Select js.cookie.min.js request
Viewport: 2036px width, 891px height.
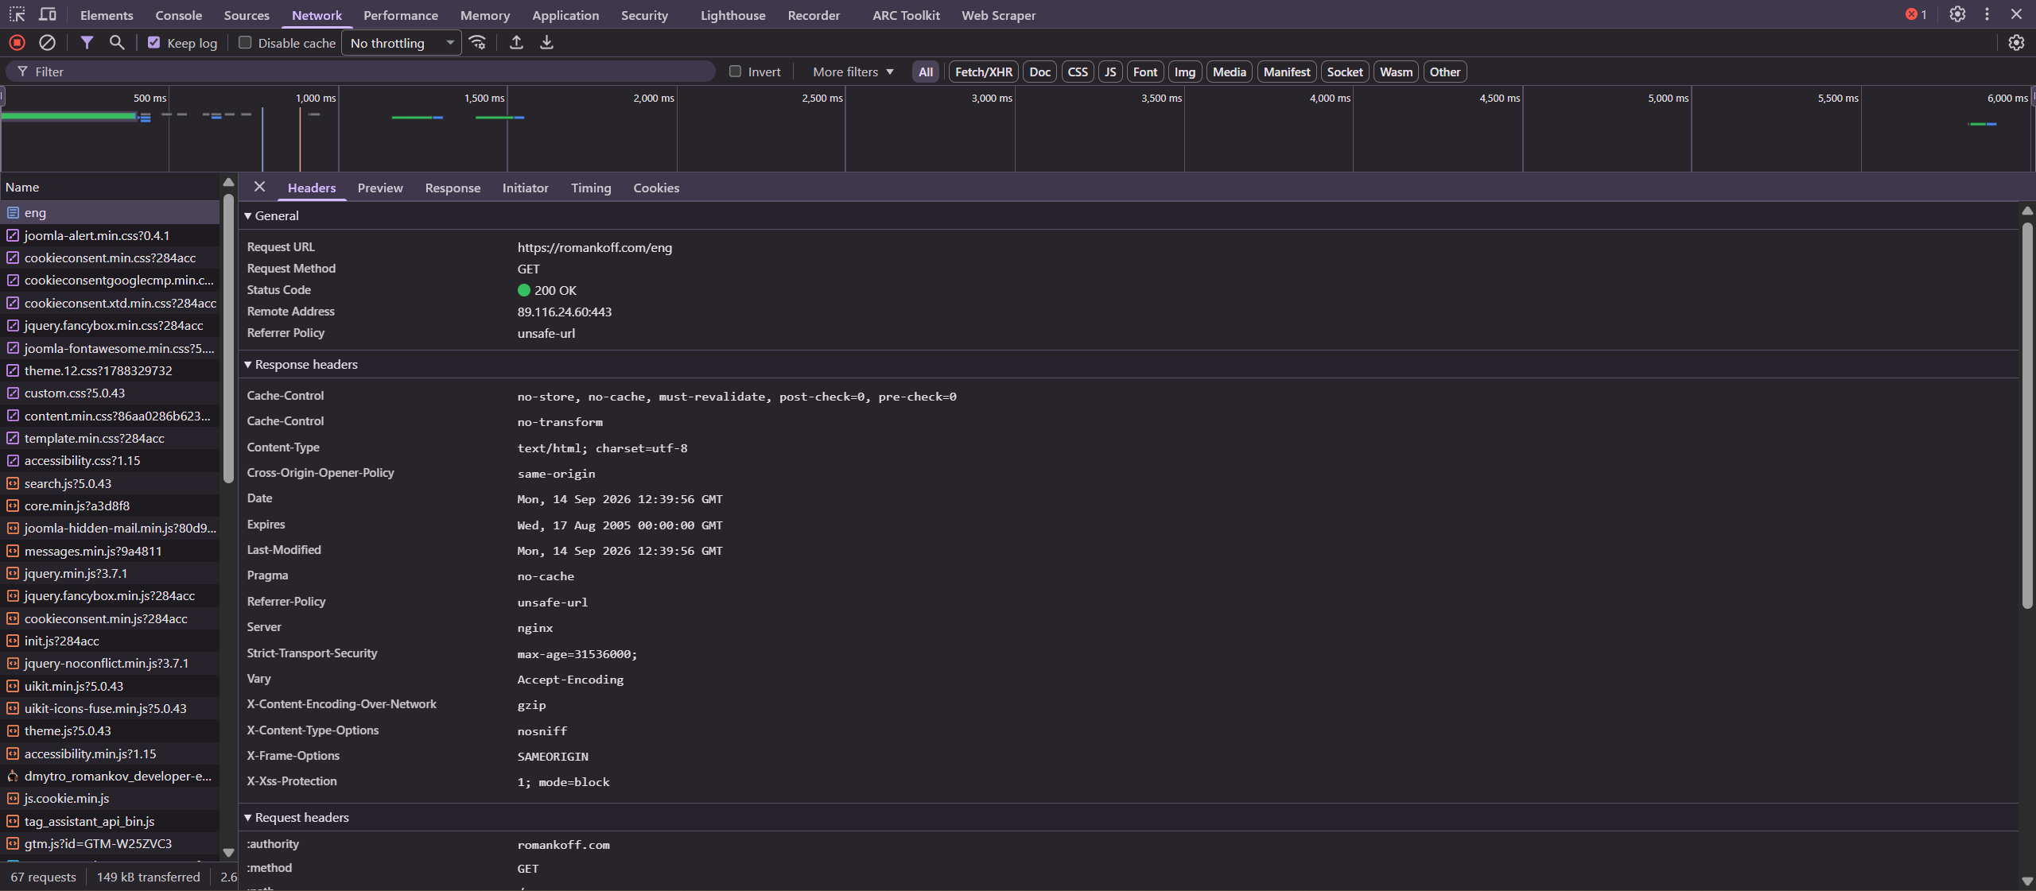[x=110, y=798]
